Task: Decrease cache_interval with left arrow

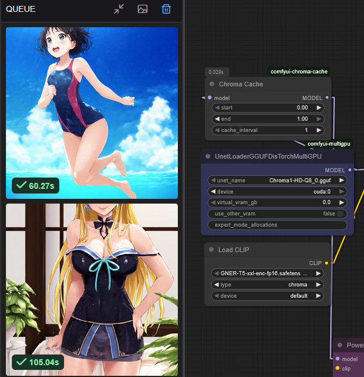Action: [x=218, y=130]
